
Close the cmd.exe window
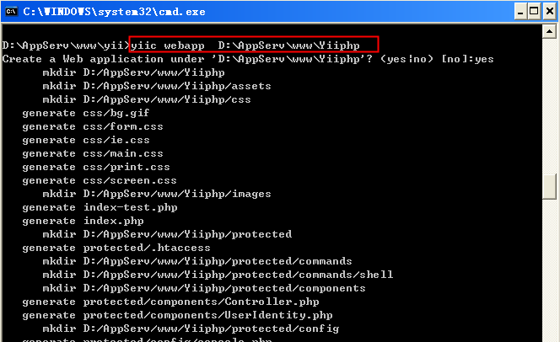pyautogui.click(x=548, y=11)
